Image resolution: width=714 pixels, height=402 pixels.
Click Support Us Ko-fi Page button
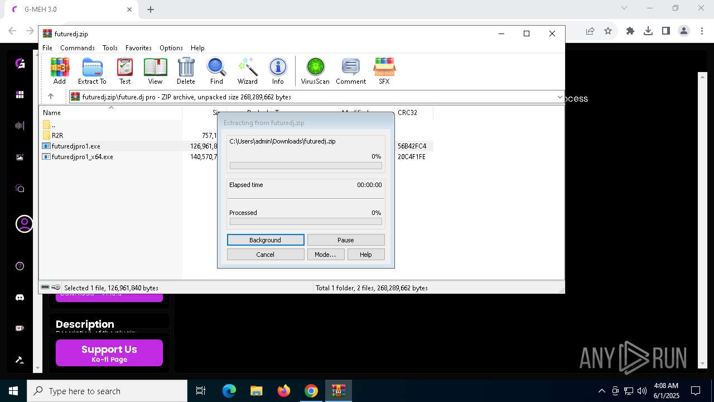pos(109,353)
